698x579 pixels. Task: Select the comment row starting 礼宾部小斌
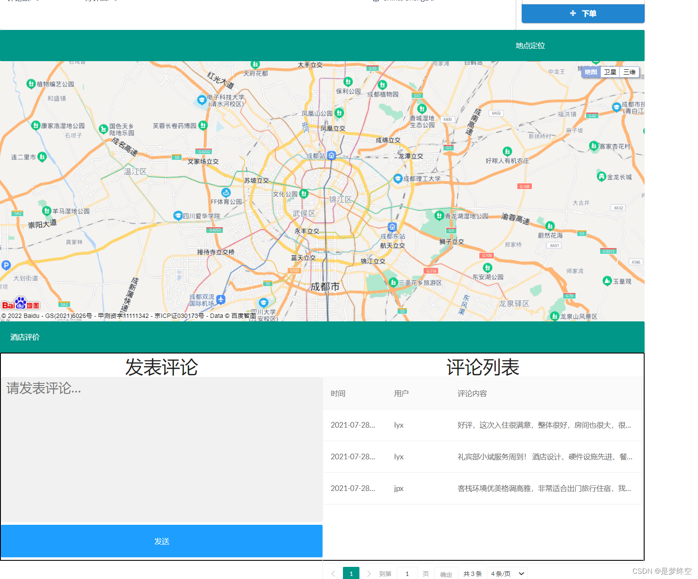pyautogui.click(x=482, y=457)
